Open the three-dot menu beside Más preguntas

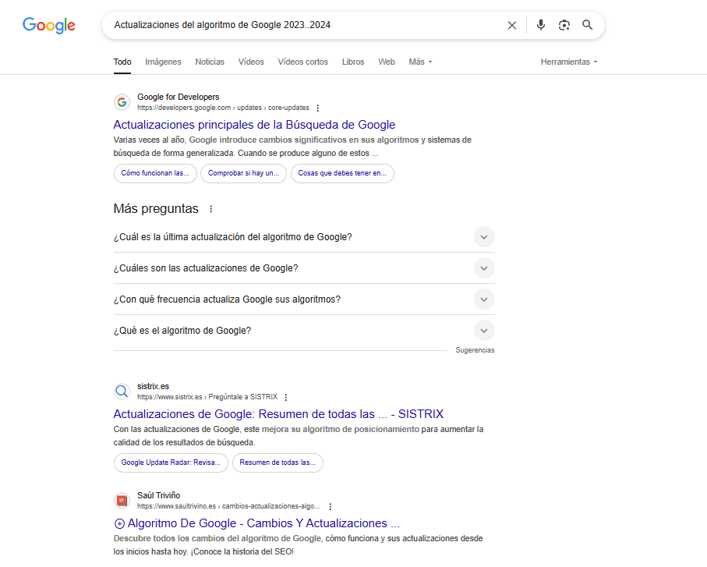[x=210, y=209]
